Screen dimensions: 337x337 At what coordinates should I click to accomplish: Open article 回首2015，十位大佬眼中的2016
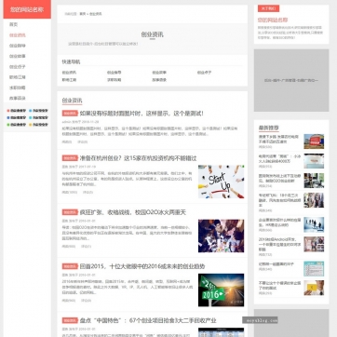142,266
